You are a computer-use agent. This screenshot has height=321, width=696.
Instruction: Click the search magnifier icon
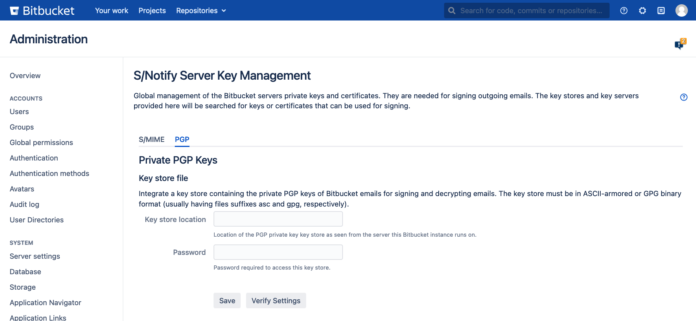click(x=452, y=10)
